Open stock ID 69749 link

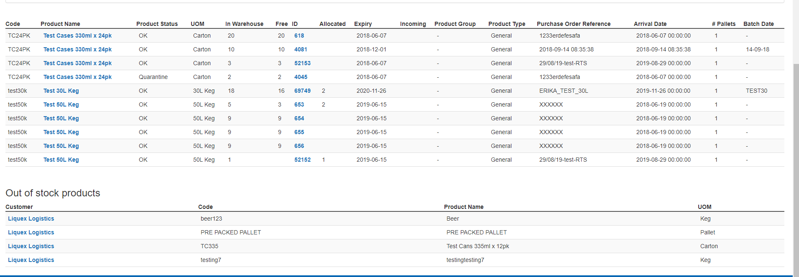tap(302, 91)
